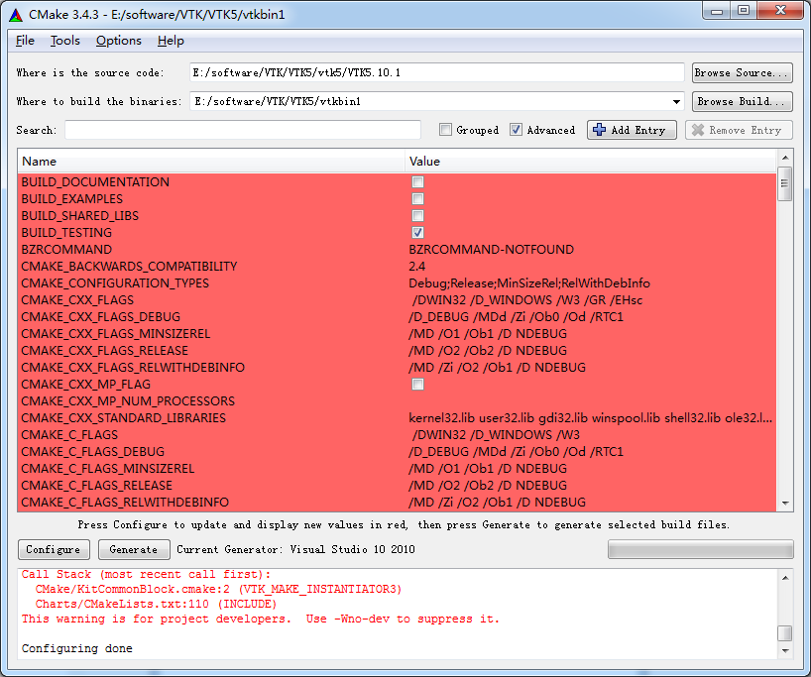The width and height of the screenshot is (811, 677).
Task: Click the Browse Source button
Action: click(x=743, y=73)
